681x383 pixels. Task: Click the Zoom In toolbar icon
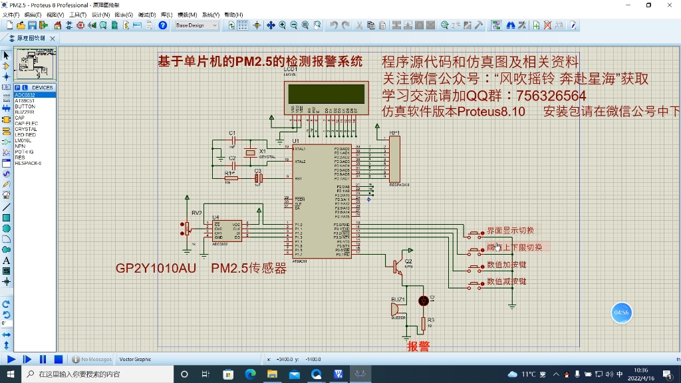[x=282, y=25]
